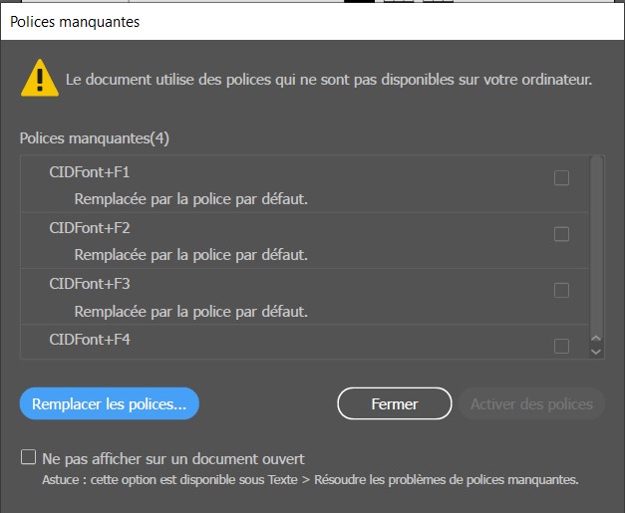Viewport: 625px width, 513px height.
Task: Toggle the CIDFont+F4 checkbox
Action: point(561,346)
